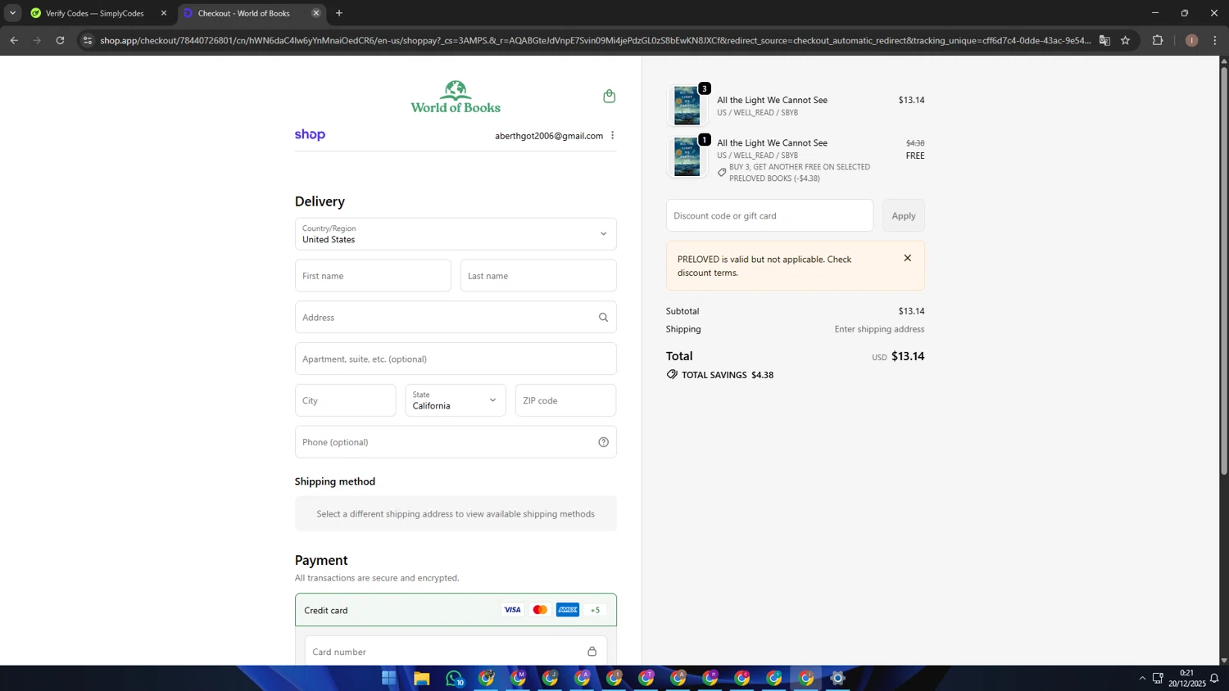
Task: Click the Shop Pay logo
Action: pos(310,134)
